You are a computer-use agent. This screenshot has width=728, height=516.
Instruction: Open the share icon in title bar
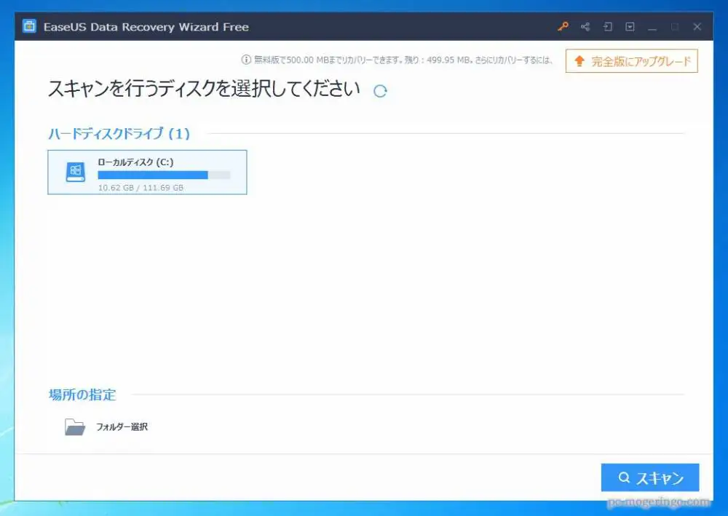coord(585,27)
